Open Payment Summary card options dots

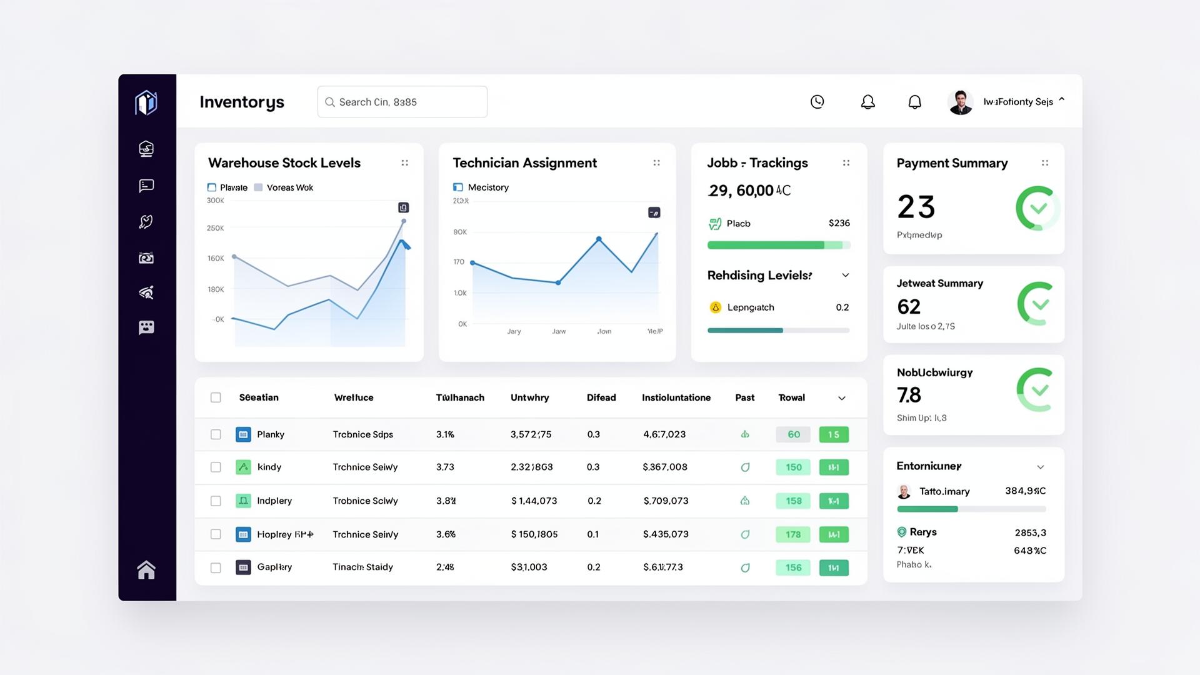(x=1044, y=163)
